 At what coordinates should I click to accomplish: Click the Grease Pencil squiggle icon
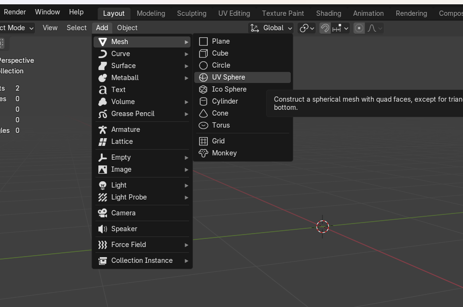pos(103,114)
